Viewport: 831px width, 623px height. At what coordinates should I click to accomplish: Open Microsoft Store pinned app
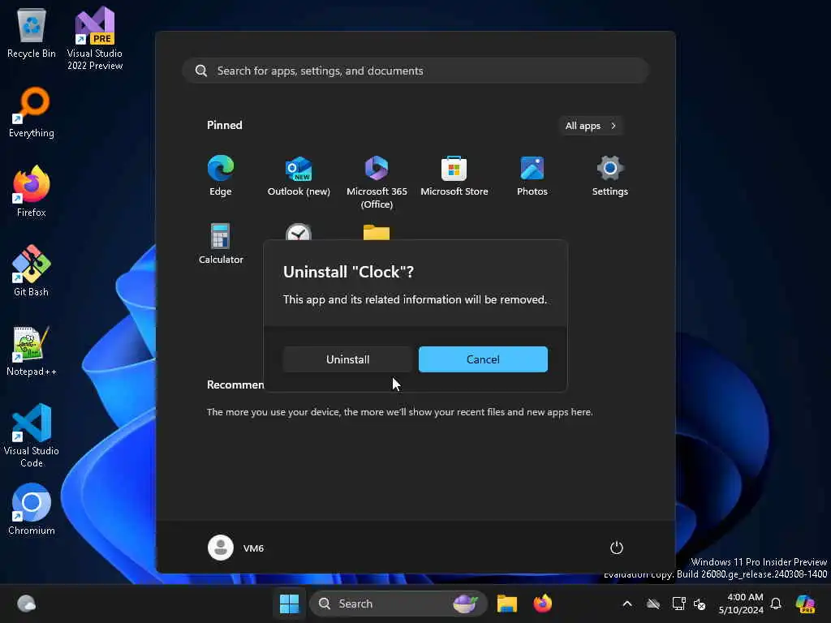coord(454,176)
